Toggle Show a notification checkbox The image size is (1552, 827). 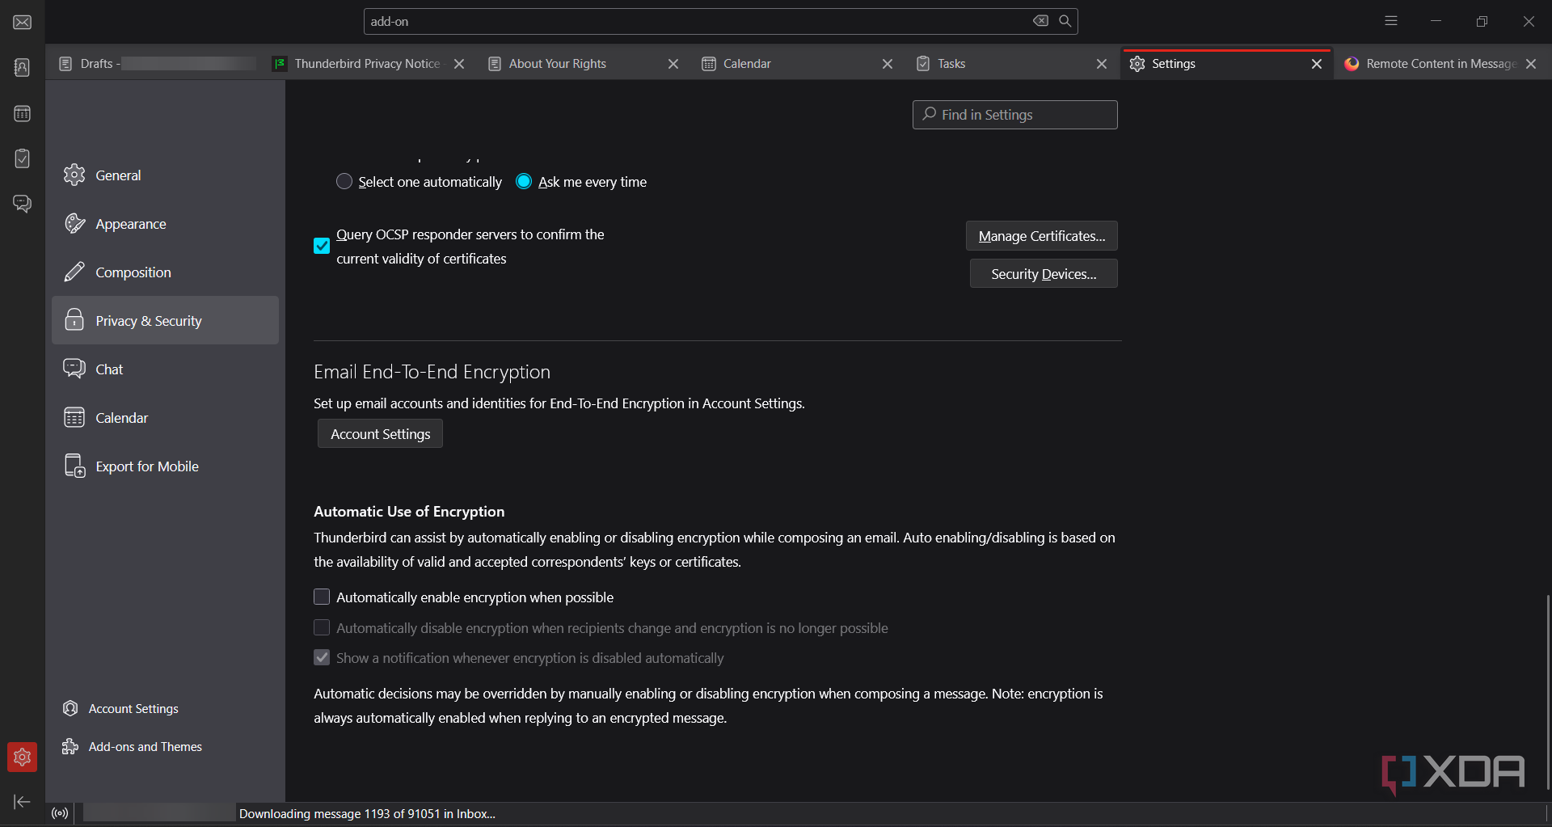[x=322, y=657]
